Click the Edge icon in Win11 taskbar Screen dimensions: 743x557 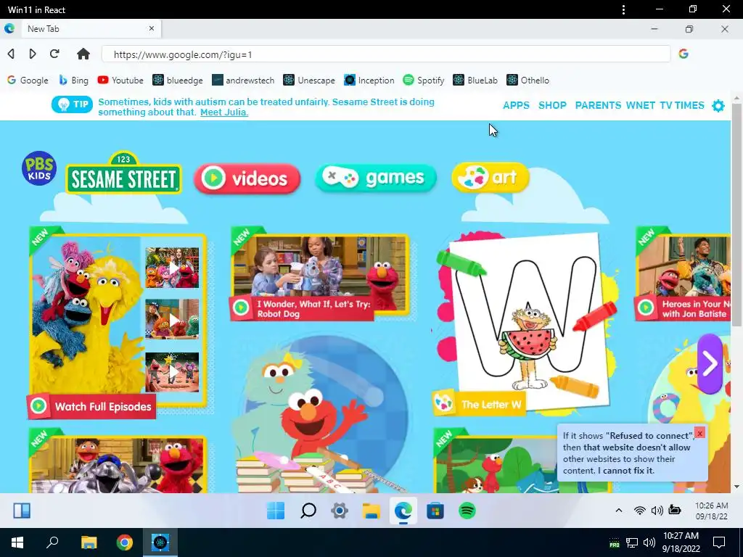(x=403, y=511)
